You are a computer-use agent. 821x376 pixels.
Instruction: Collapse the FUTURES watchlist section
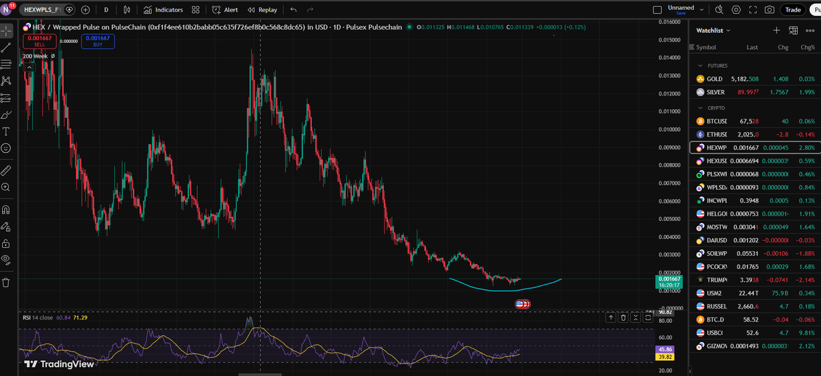point(701,66)
